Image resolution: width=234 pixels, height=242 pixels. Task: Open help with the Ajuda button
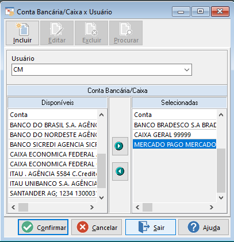point(204,227)
